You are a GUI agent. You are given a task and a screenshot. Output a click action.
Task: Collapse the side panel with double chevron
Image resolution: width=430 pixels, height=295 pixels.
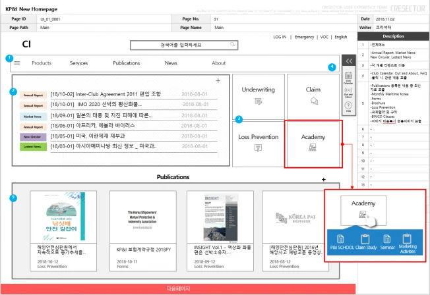[349, 61]
